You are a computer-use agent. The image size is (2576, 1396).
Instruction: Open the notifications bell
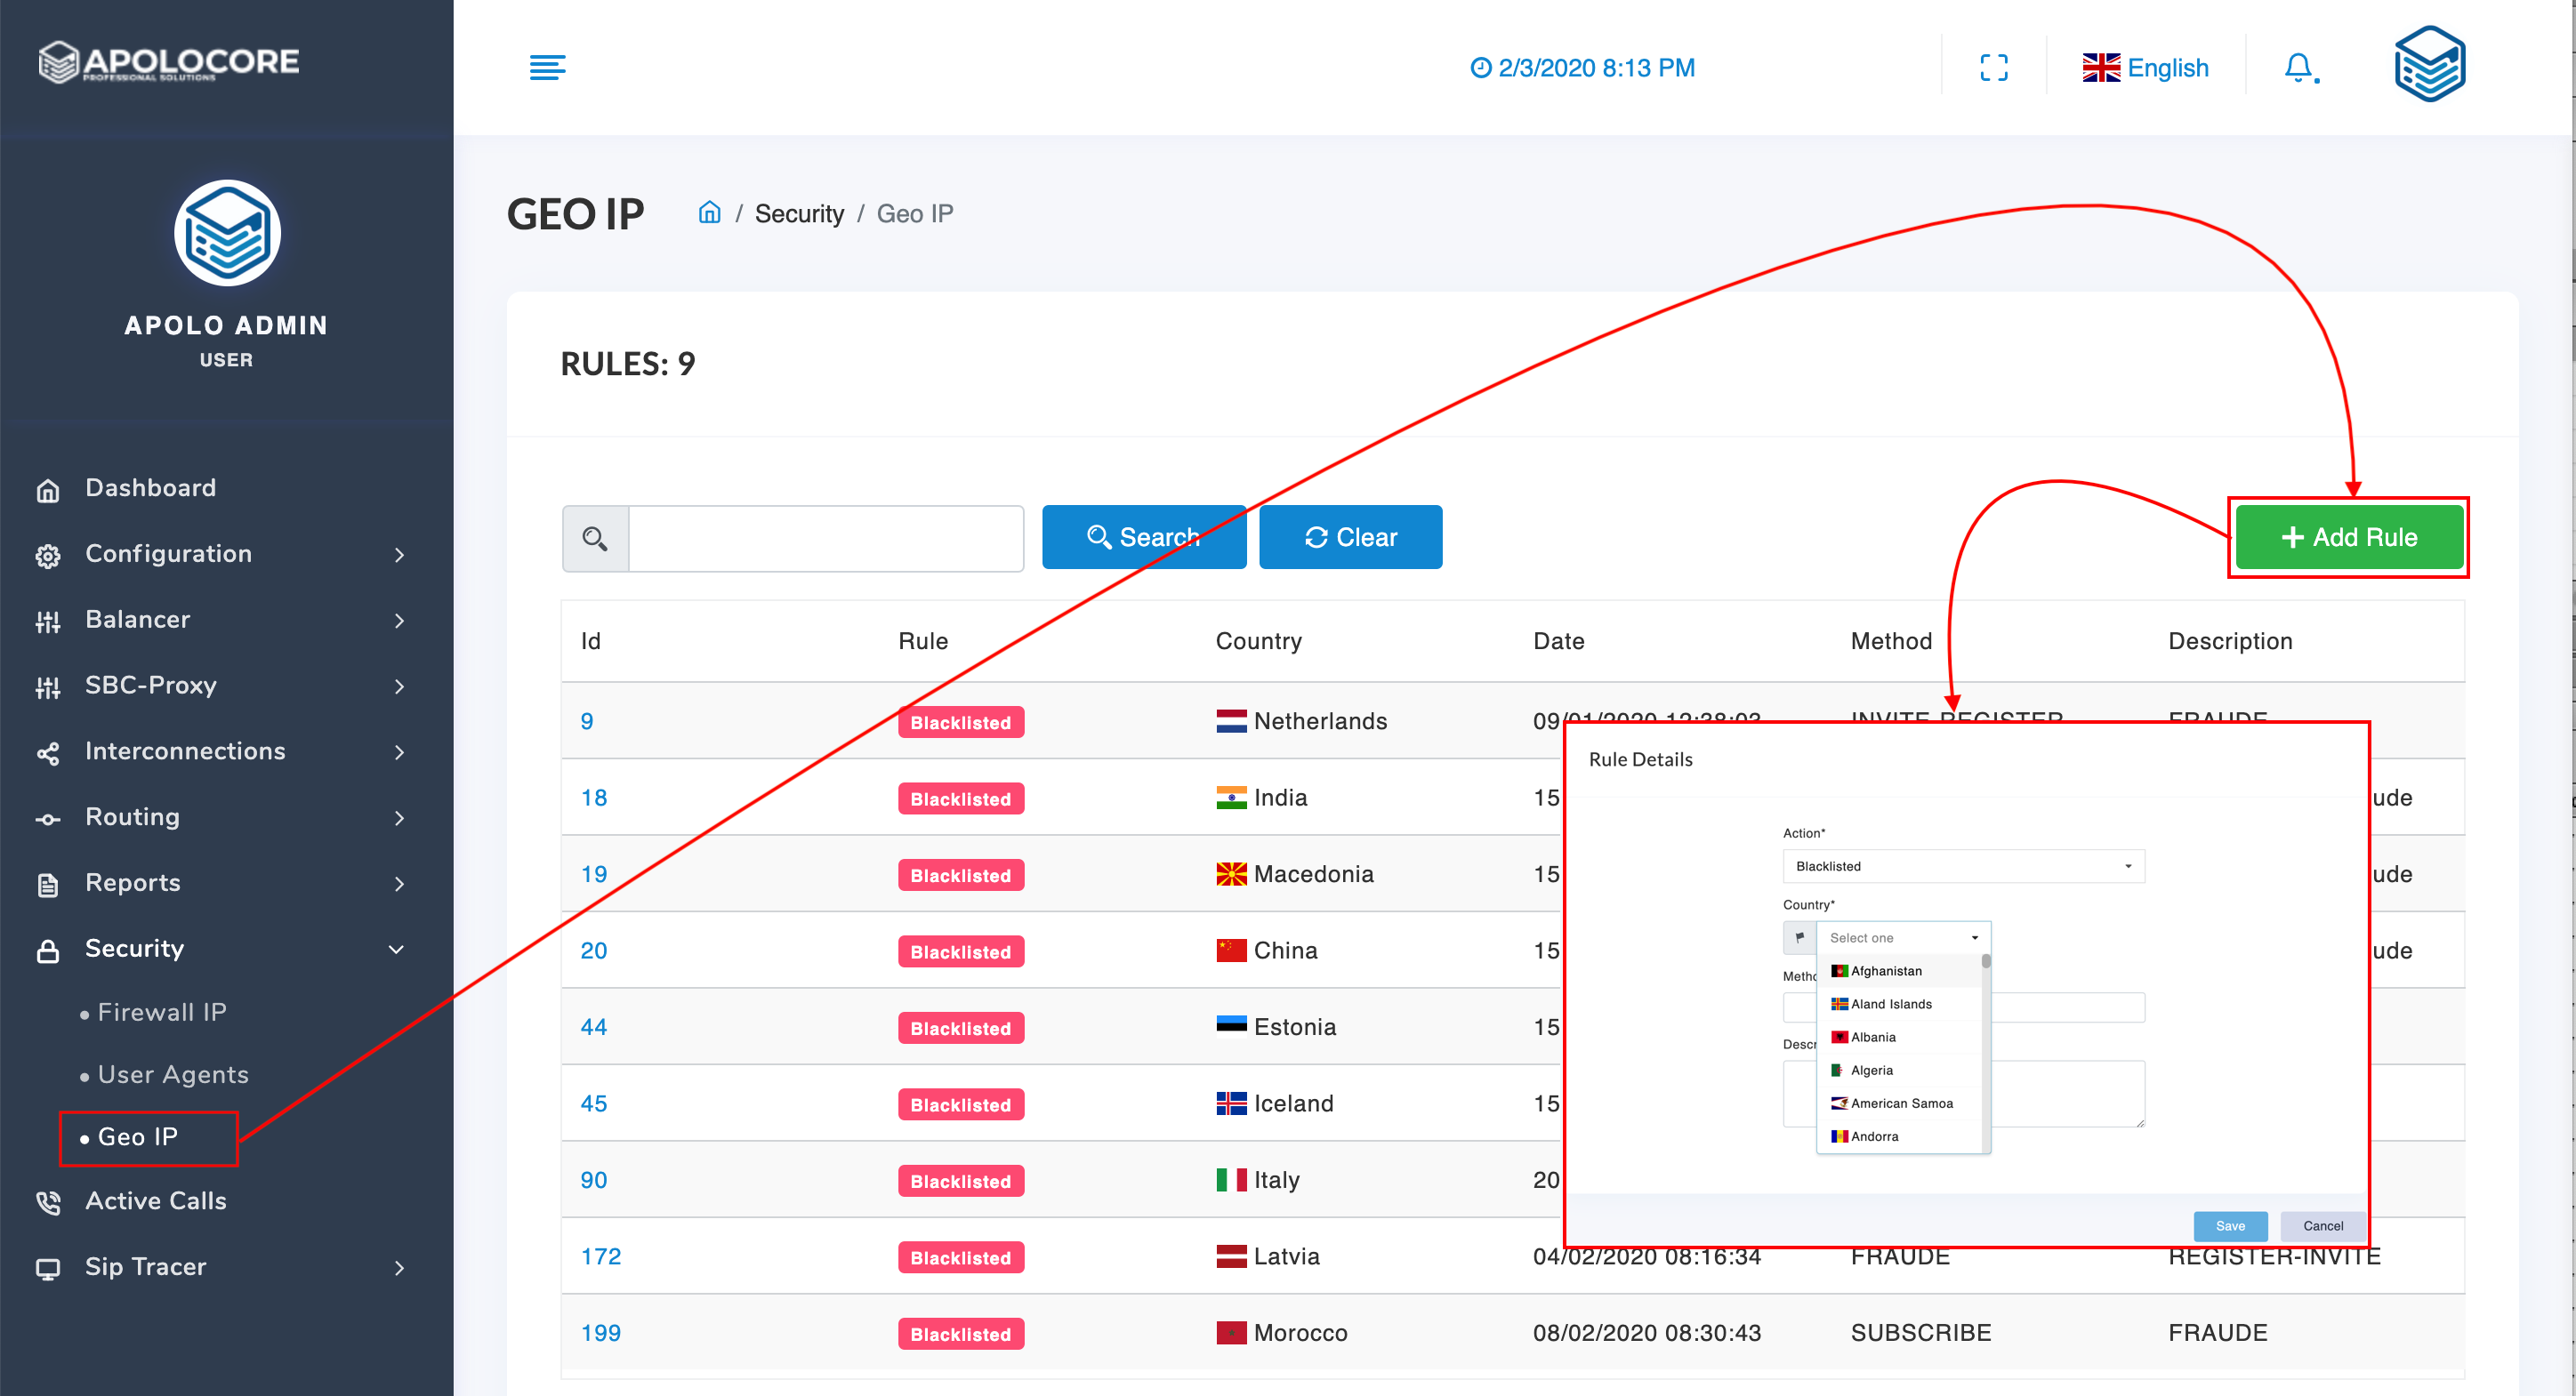[x=2299, y=67]
